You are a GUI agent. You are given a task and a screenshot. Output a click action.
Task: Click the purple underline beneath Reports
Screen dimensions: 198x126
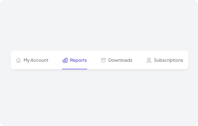click(x=75, y=69)
